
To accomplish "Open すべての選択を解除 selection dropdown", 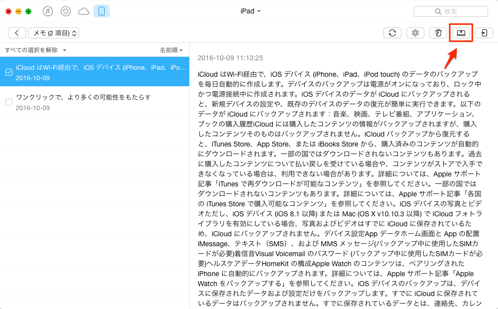I will [35, 50].
